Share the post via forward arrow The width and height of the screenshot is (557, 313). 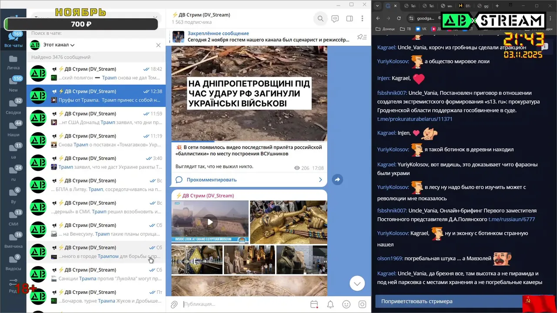(337, 179)
